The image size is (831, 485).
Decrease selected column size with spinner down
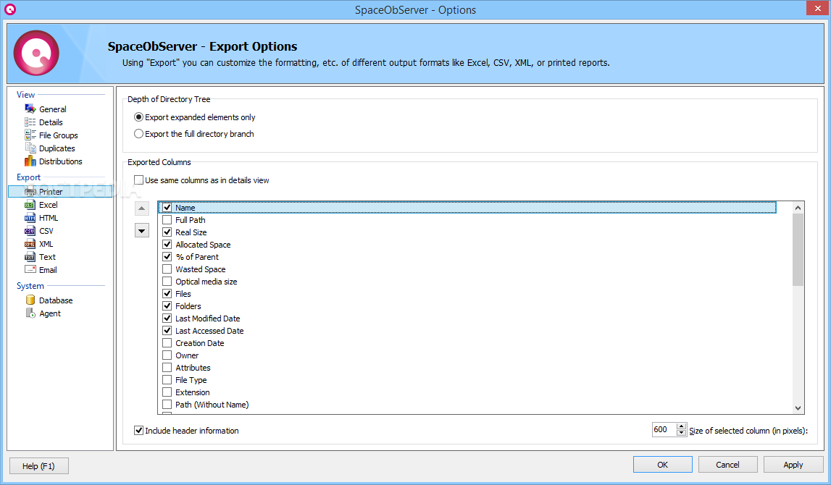click(682, 433)
